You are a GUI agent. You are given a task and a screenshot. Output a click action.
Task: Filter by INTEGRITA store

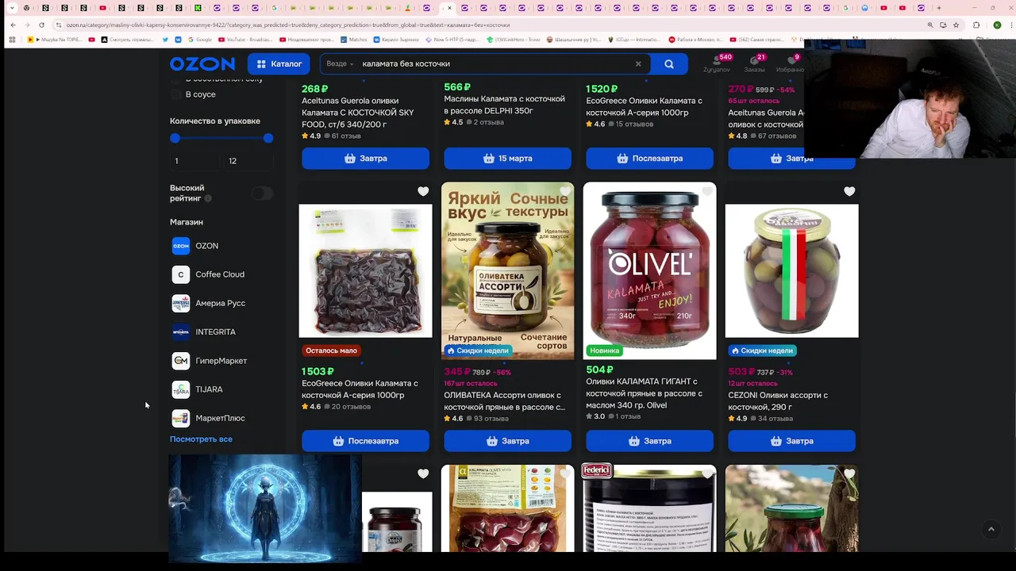click(204, 331)
